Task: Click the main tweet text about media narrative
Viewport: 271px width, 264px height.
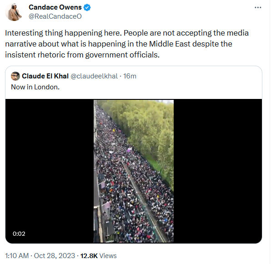Action: [x=127, y=44]
